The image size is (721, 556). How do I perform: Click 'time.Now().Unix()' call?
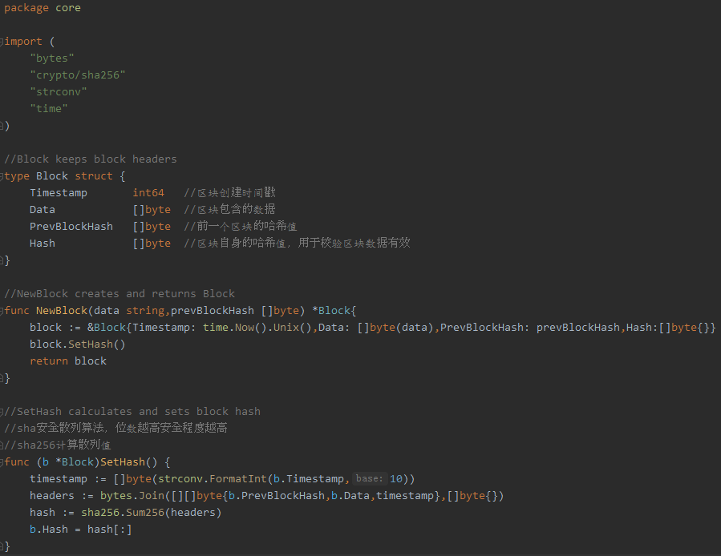(257, 327)
